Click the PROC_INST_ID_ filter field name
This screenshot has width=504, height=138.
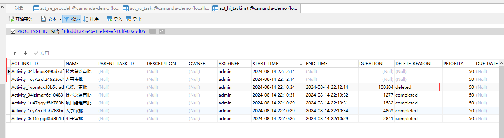pos(33,31)
